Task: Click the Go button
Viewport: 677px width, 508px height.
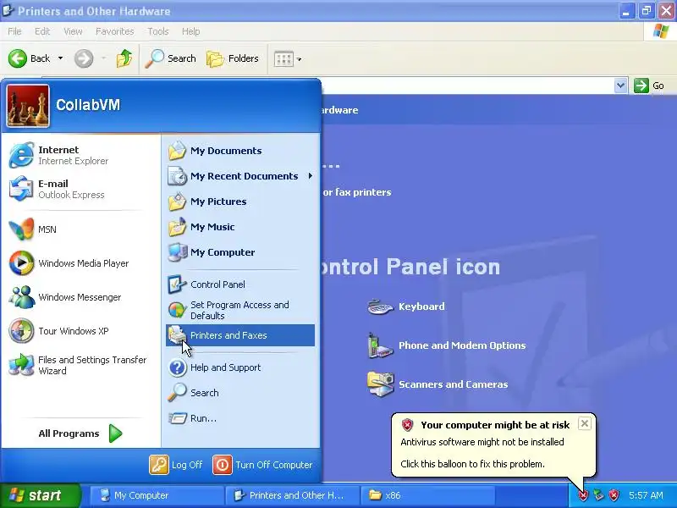Action: pyautogui.click(x=649, y=86)
